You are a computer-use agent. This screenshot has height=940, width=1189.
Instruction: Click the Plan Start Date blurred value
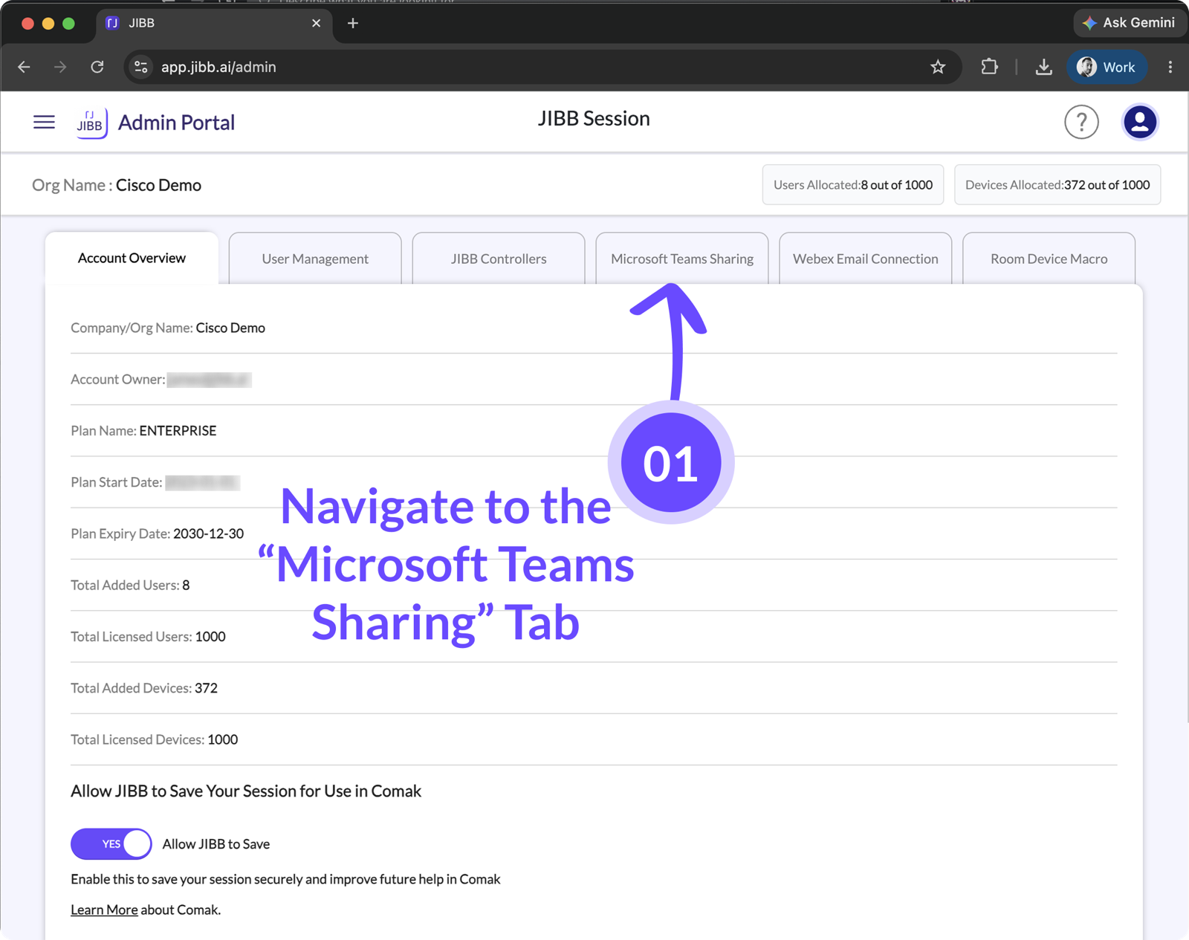(202, 482)
